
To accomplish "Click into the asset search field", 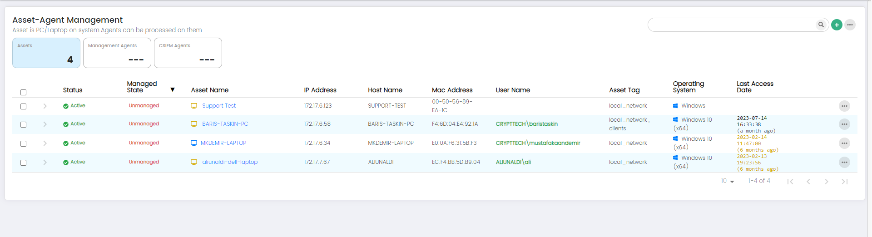I will click(x=731, y=25).
